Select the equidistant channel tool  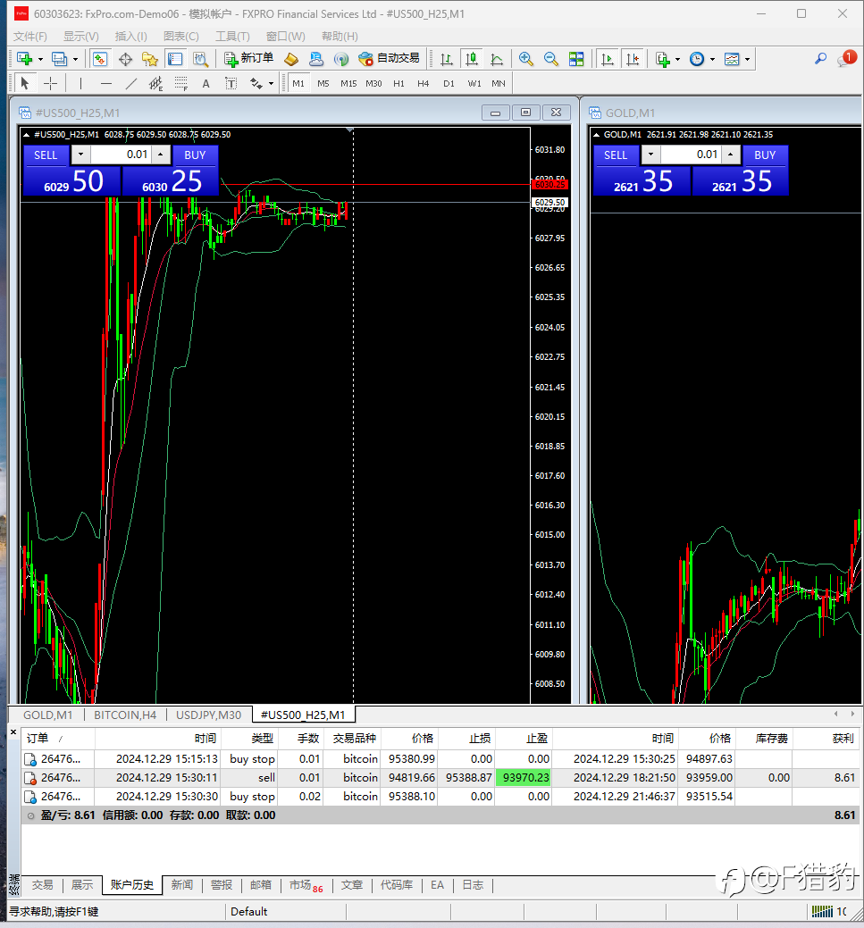(155, 83)
